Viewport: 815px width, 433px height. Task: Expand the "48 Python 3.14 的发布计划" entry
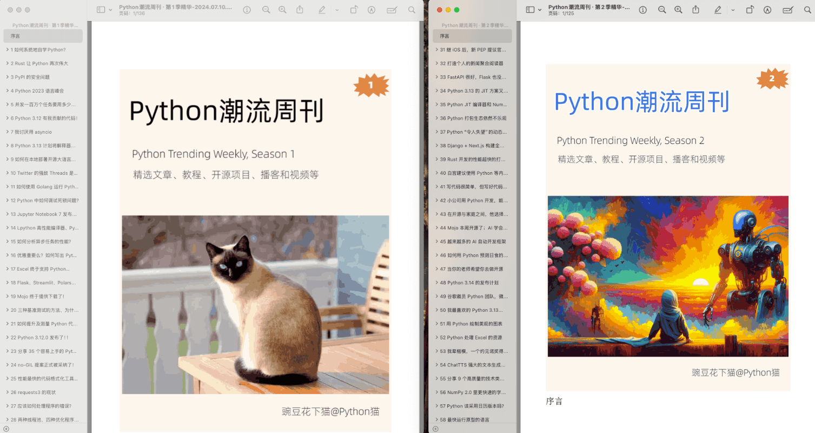pyautogui.click(x=436, y=283)
